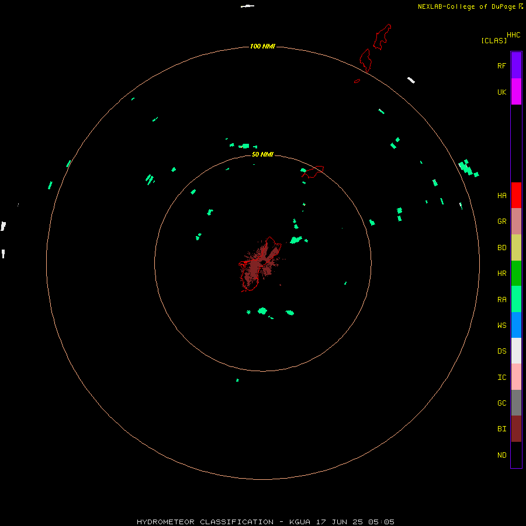
Task: Click the HHC product label
Action: click(x=513, y=35)
